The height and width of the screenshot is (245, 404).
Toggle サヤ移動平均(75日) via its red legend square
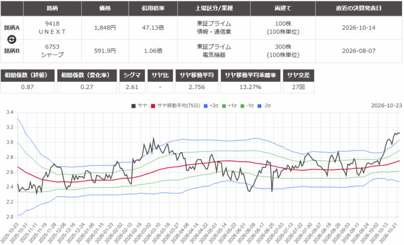click(153, 106)
